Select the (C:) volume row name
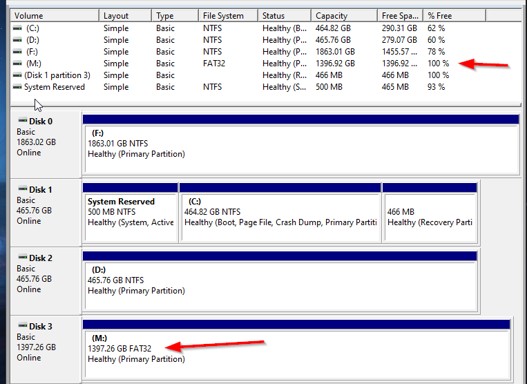527x384 pixels. click(32, 28)
